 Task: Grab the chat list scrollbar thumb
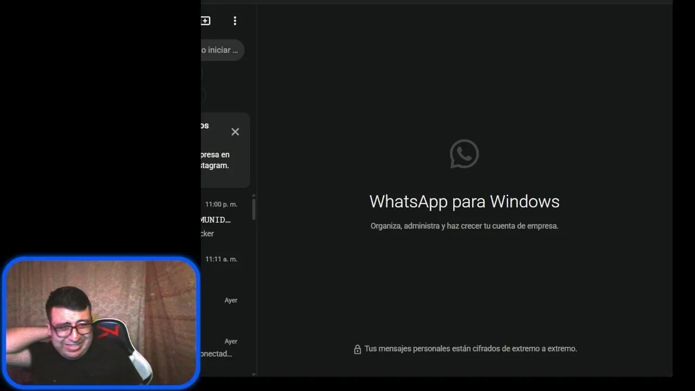point(254,209)
